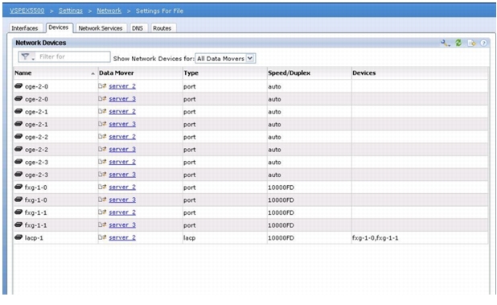The width and height of the screenshot is (497, 305).
Task: Open server_3 link in cge-2-1 row
Action: coord(122,124)
